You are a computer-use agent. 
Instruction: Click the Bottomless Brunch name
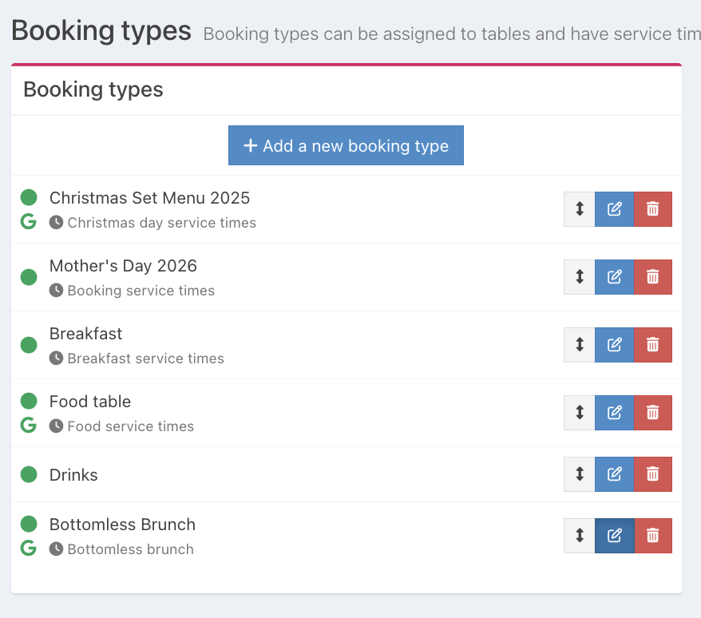(x=122, y=525)
